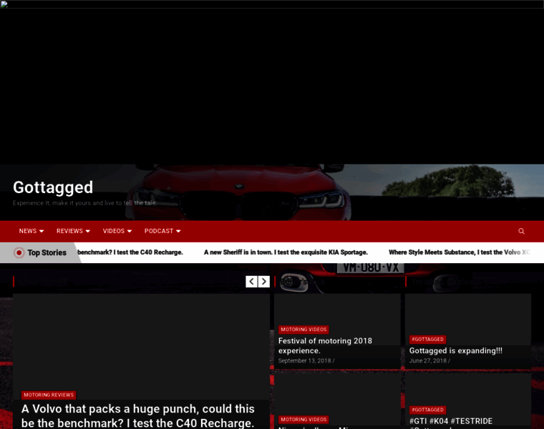Screen dimensions: 544x429
Task: Click the broken image icon at page top
Action: point(4,4)
